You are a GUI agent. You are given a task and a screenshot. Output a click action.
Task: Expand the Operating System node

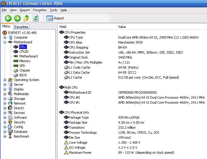(x=5, y=80)
